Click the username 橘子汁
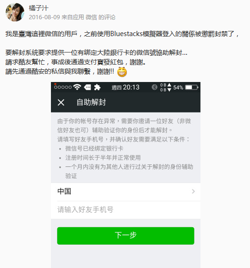The image size is (250, 268). (x=38, y=8)
